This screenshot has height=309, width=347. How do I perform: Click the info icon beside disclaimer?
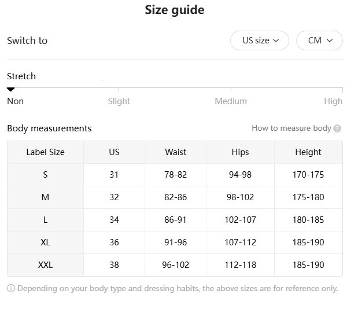[11, 288]
